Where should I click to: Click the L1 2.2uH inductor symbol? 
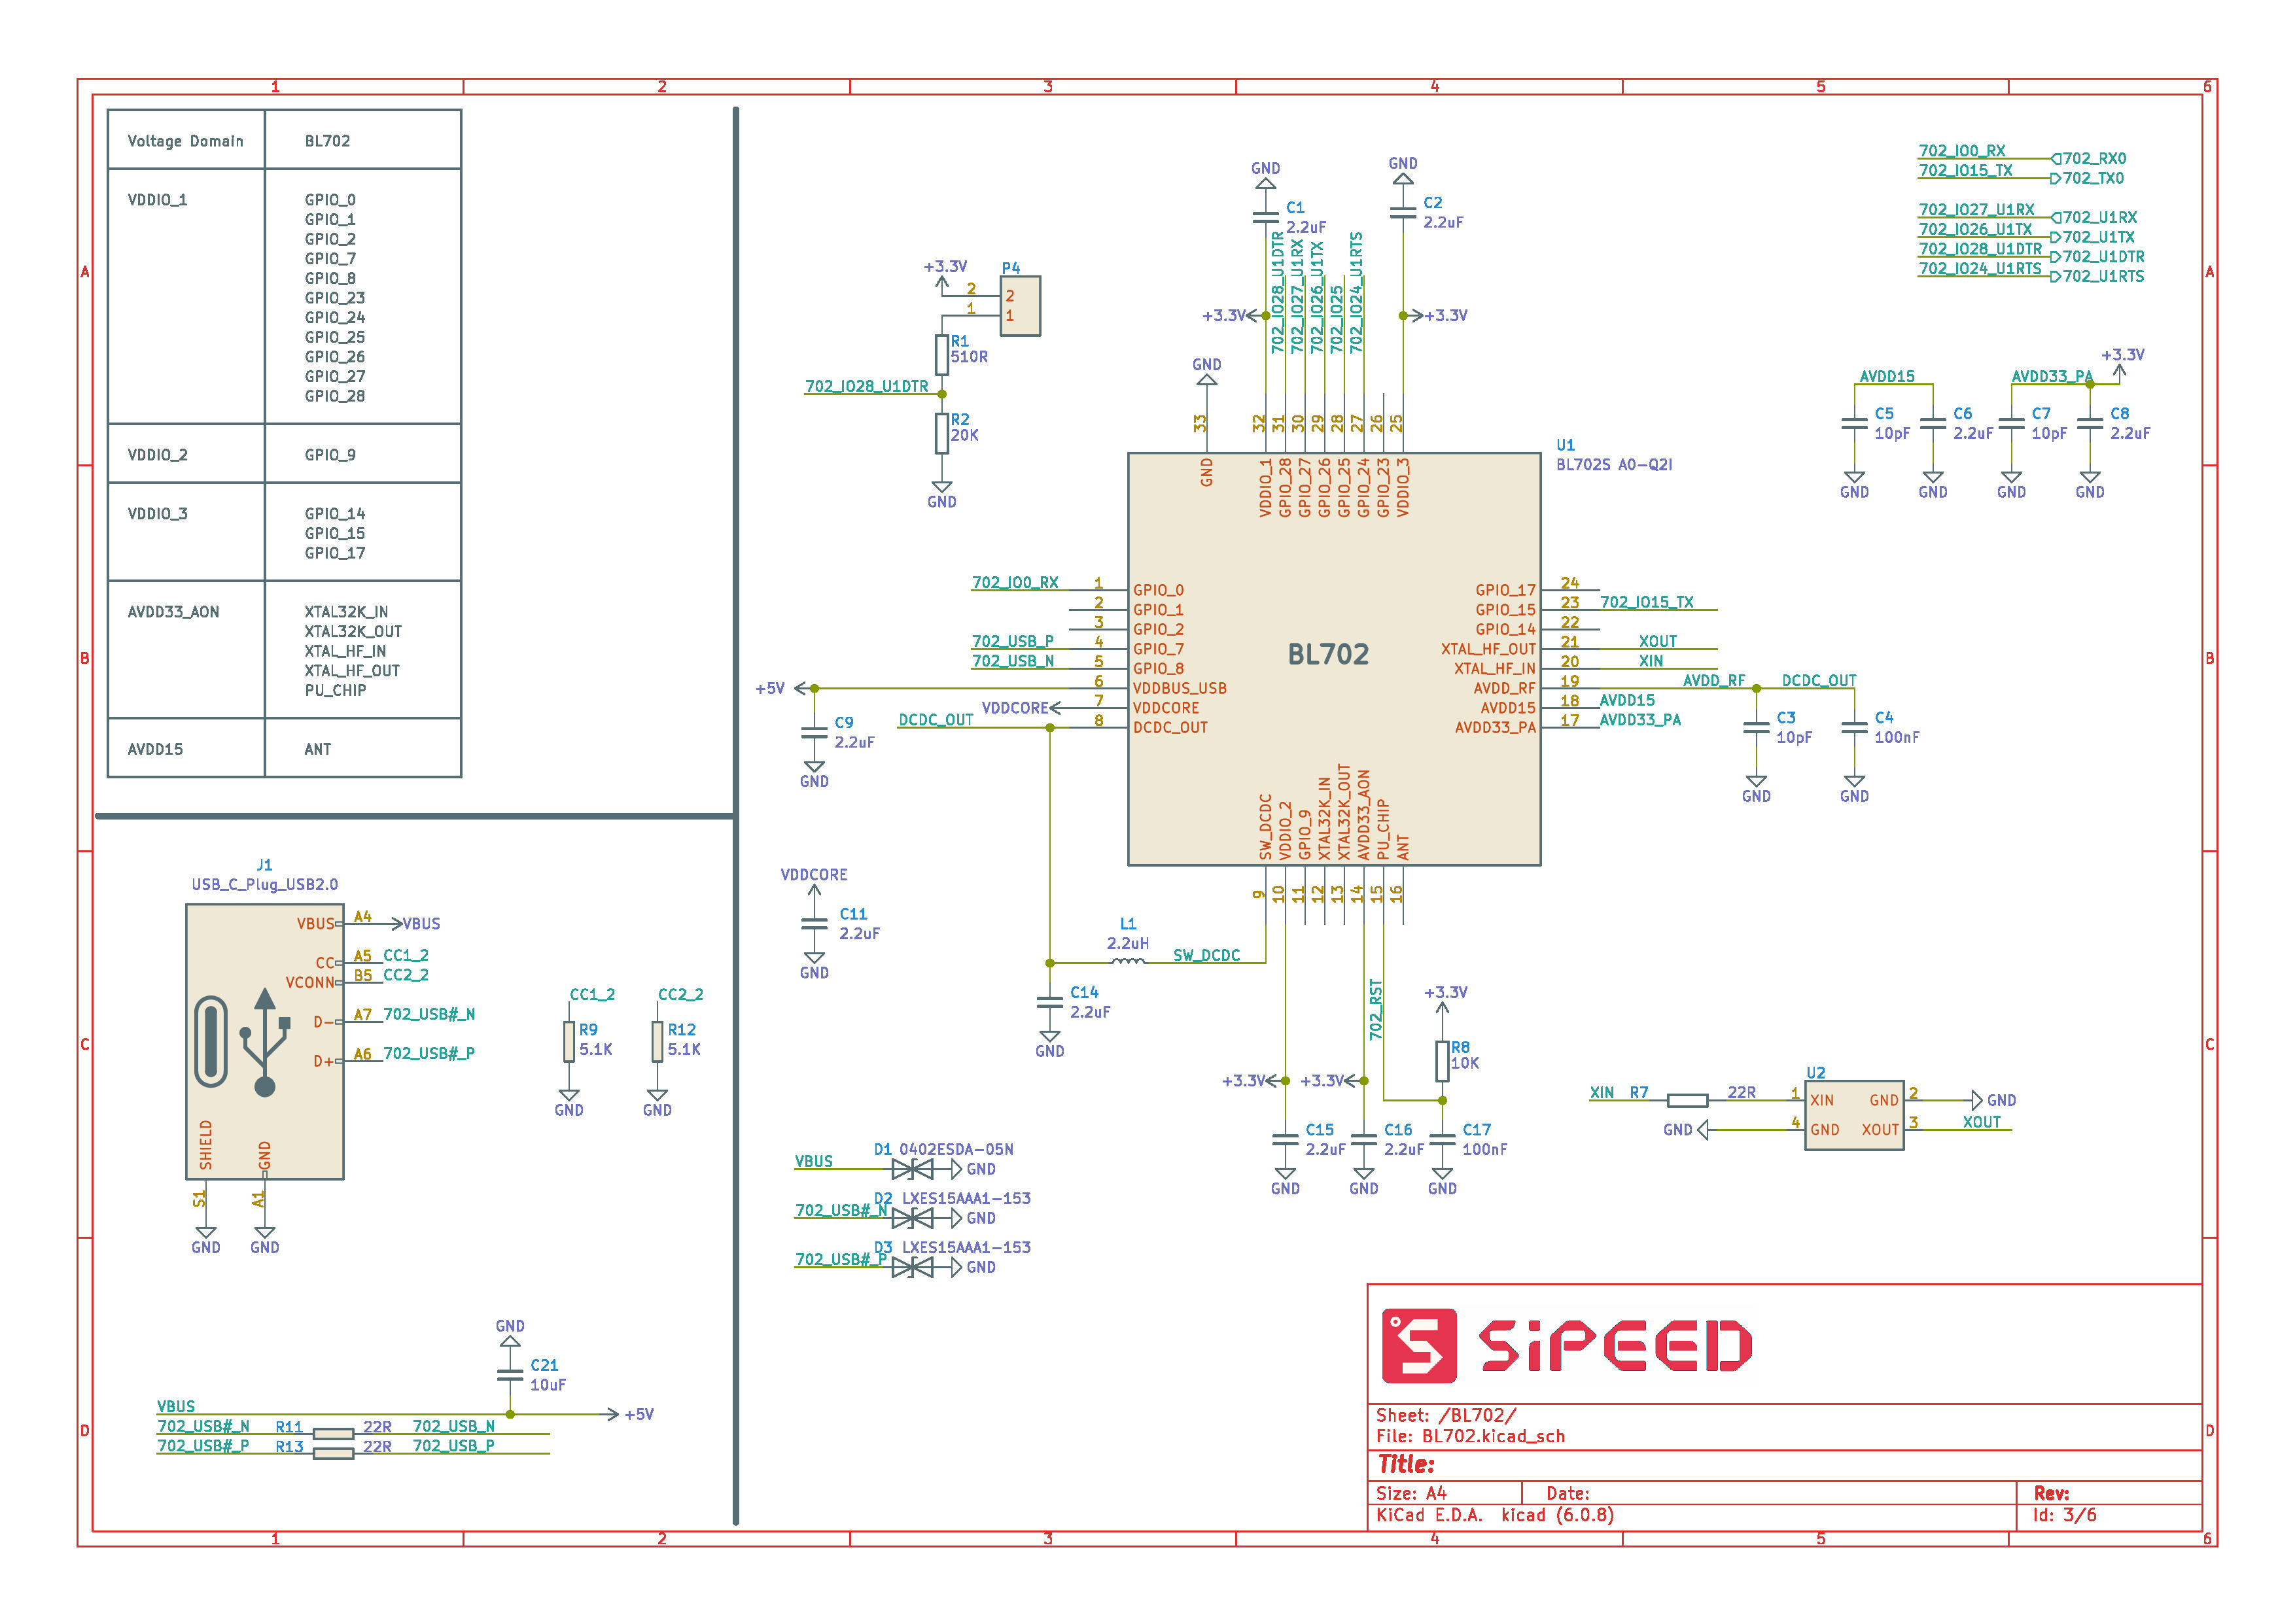pyautogui.click(x=1128, y=962)
